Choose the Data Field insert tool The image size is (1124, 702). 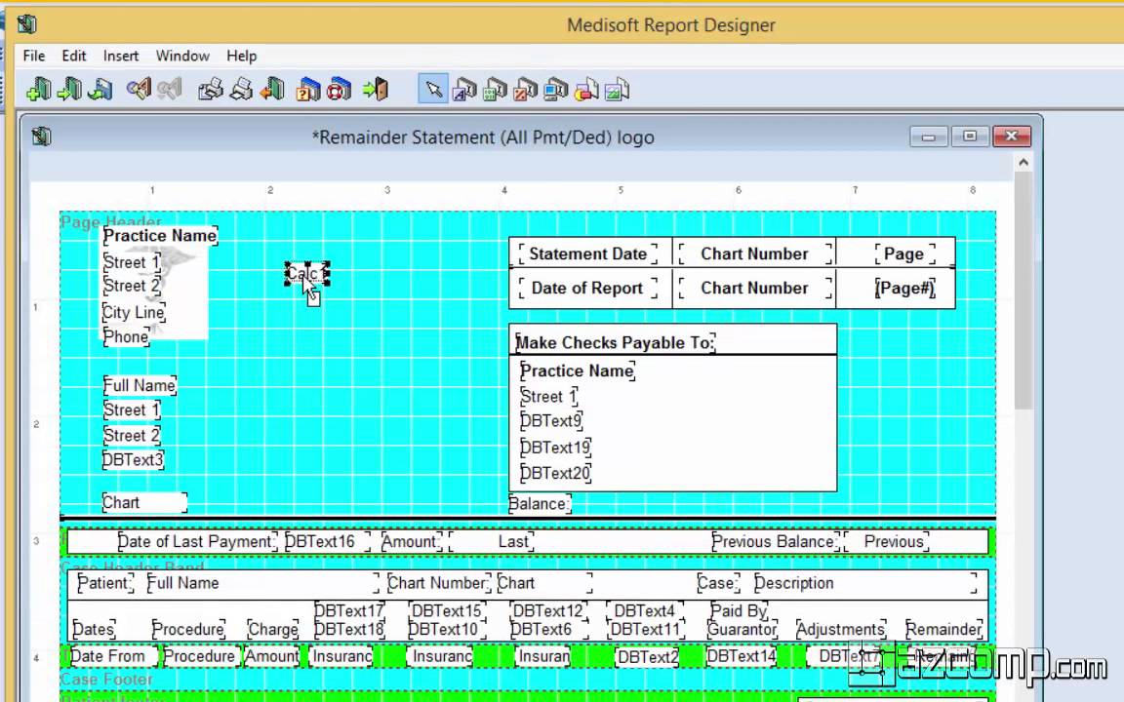(x=495, y=90)
